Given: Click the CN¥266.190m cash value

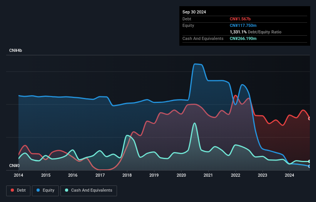Looking at the screenshot, I should (243, 38).
